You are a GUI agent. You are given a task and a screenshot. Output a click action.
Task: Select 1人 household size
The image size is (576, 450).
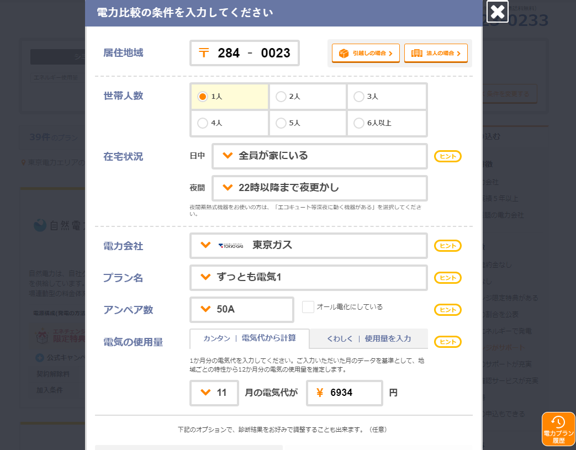point(230,97)
